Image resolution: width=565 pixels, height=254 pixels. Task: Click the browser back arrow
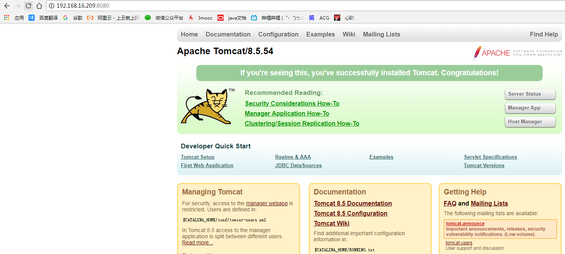[7, 6]
